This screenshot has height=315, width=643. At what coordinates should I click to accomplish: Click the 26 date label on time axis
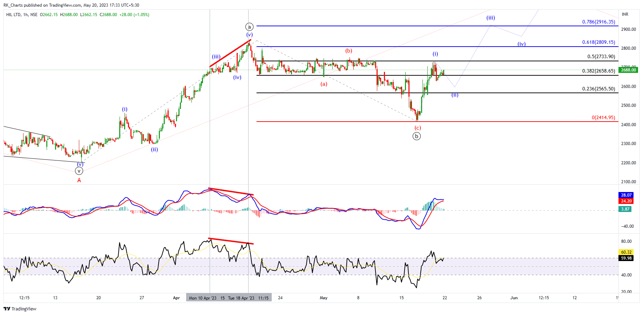(x=479, y=298)
